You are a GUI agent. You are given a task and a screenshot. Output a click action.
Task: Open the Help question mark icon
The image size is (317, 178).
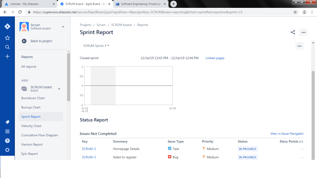[x=7, y=141]
